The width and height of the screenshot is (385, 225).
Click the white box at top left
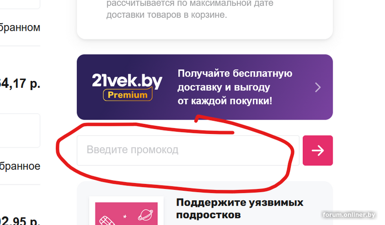click(20, 4)
